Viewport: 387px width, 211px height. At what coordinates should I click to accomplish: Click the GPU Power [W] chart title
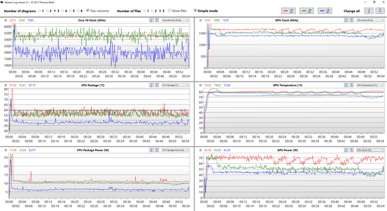pyautogui.click(x=286, y=150)
